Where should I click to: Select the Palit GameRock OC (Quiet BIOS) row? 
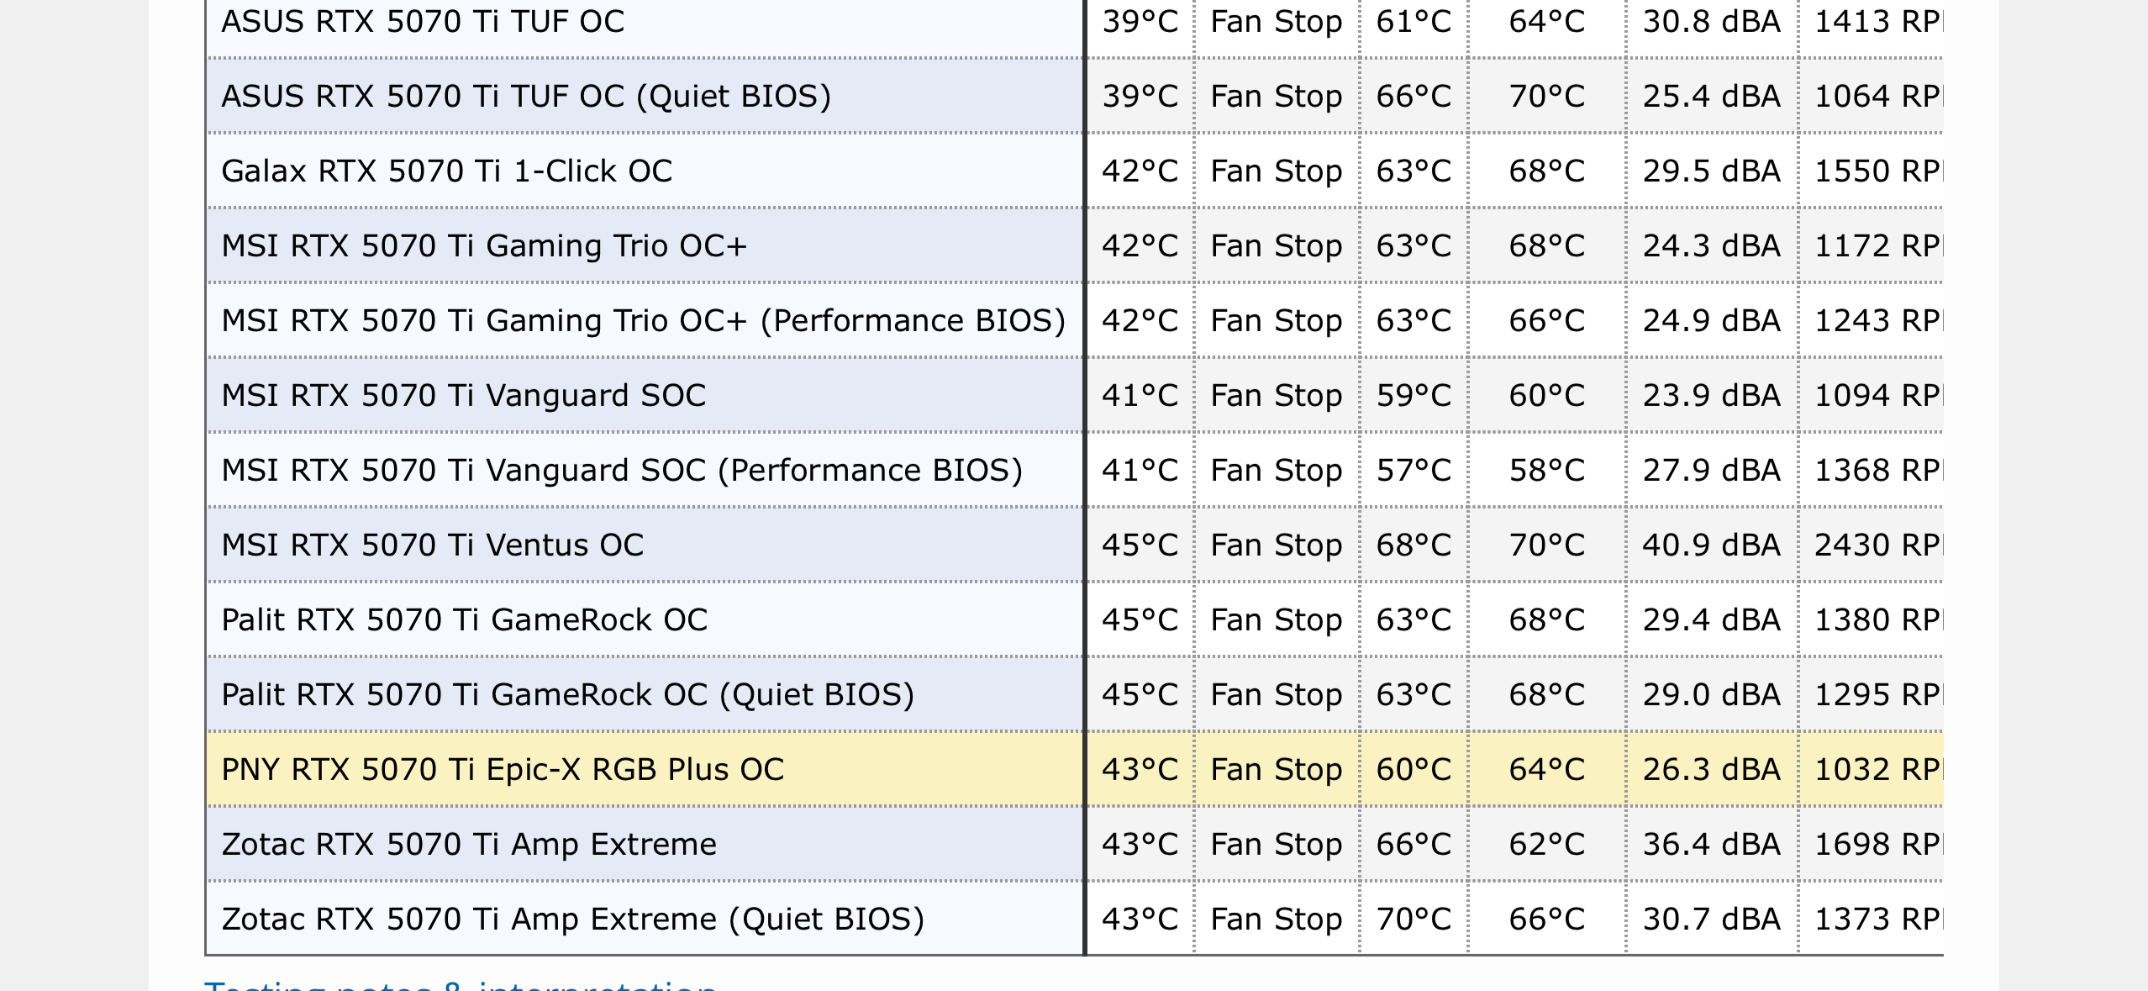point(1075,694)
